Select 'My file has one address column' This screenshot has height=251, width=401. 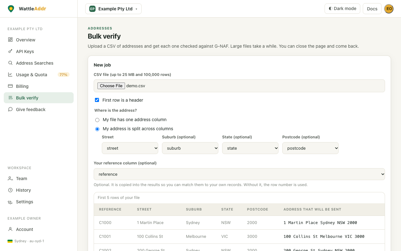pyautogui.click(x=97, y=120)
